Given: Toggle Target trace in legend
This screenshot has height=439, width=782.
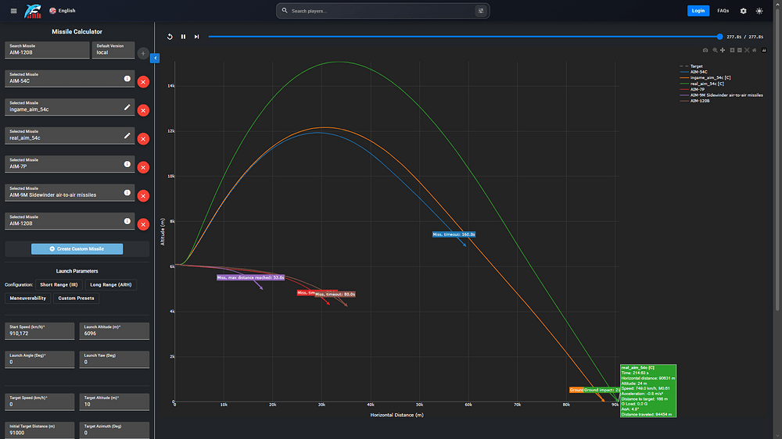Looking at the screenshot, I should pos(691,66).
